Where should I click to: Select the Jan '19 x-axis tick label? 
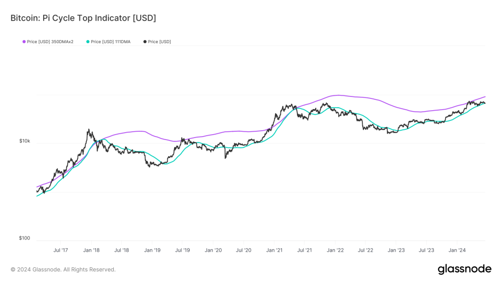click(x=152, y=250)
